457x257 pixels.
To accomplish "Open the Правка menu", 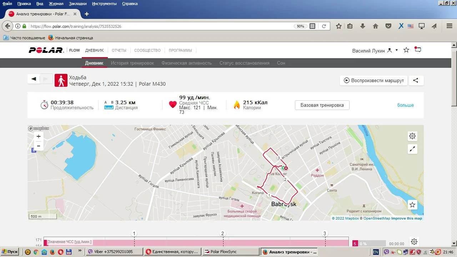I will [24, 4].
